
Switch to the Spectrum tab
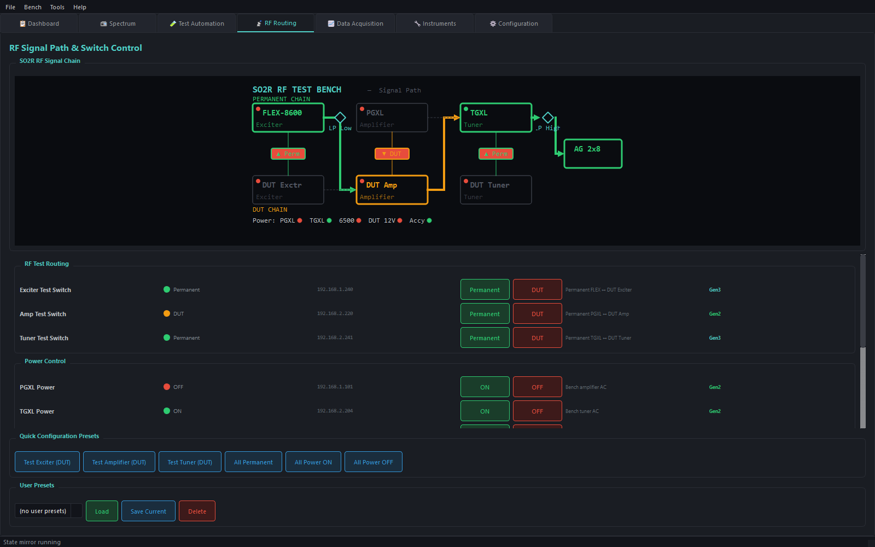118,24
